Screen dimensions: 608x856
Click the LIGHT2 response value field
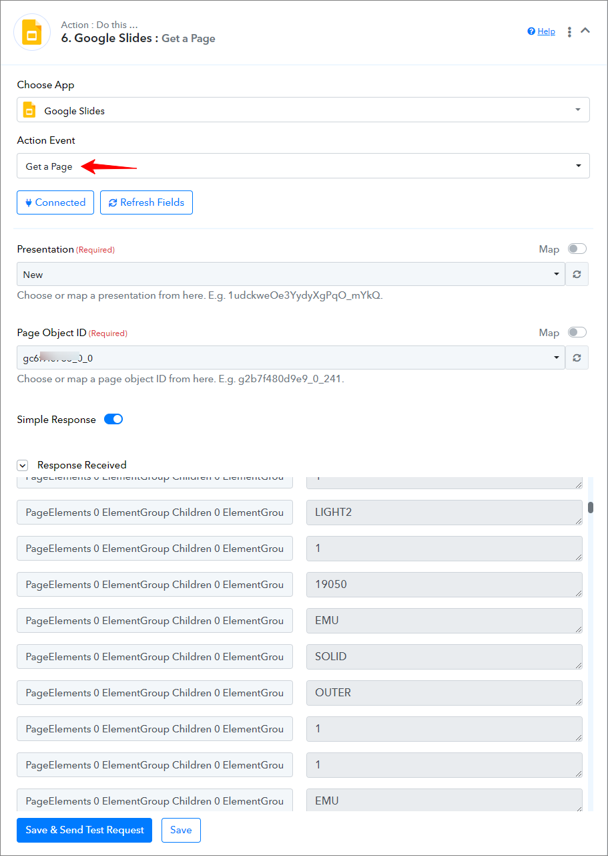(x=444, y=513)
